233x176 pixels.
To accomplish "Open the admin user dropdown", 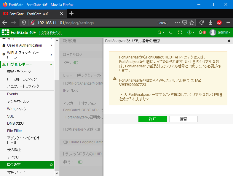I will point(224,32).
